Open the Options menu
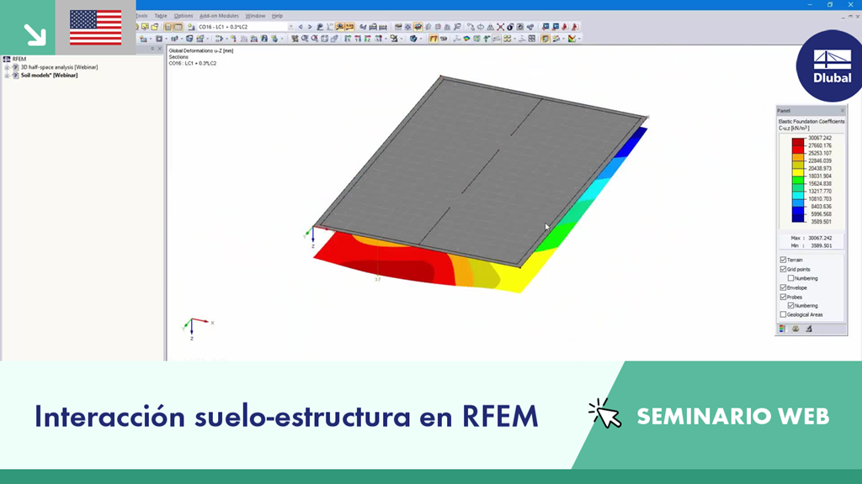 coord(184,16)
